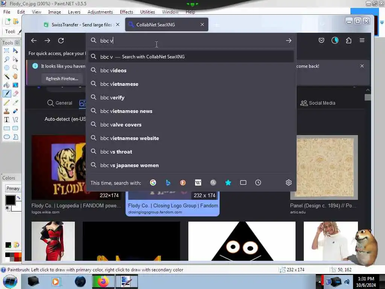Screen dimensions: 385x289
Task: Open the File menu in Paint.NET
Action: tap(7, 12)
